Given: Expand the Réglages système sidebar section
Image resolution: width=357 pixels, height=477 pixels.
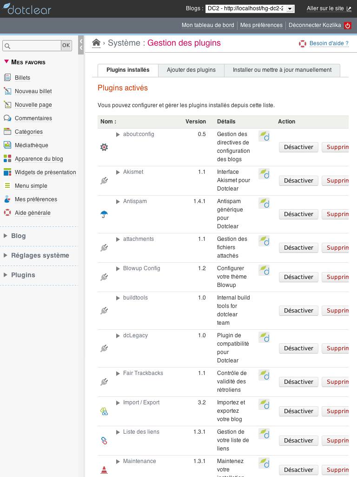Looking at the screenshot, I should 40,255.
